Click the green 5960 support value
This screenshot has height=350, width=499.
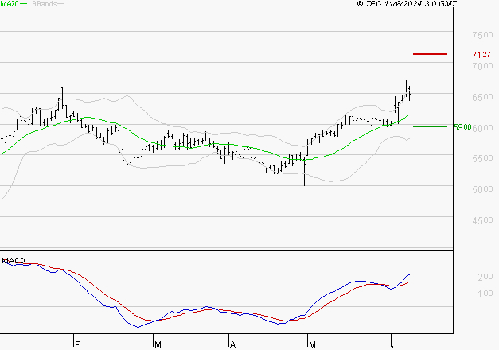click(x=462, y=127)
